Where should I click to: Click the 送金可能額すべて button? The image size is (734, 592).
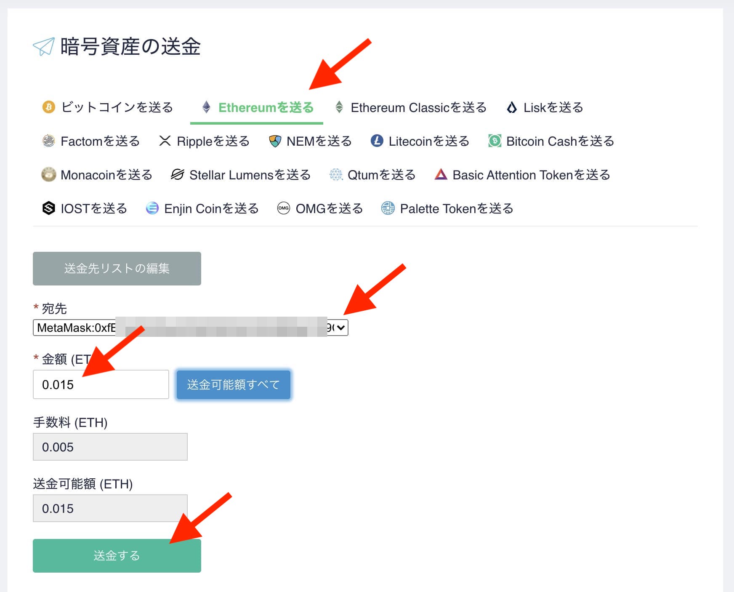[x=233, y=385]
